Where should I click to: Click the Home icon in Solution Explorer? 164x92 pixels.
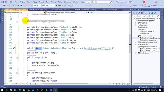coord(139,13)
